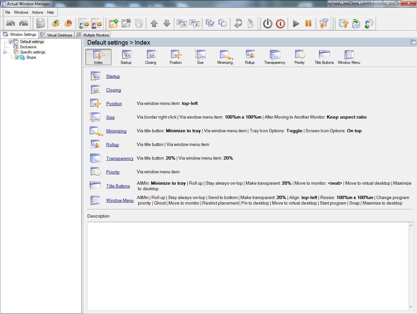Select Exclusions in the settings tree
This screenshot has width=417, height=314.
click(x=28, y=47)
